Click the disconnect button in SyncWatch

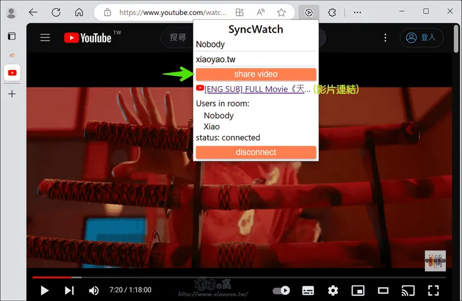point(256,152)
